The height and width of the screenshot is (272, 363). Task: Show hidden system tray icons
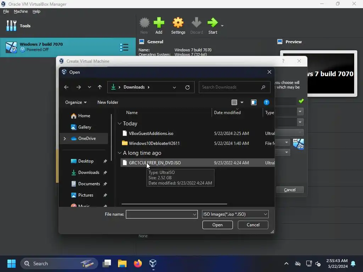click(x=286, y=263)
